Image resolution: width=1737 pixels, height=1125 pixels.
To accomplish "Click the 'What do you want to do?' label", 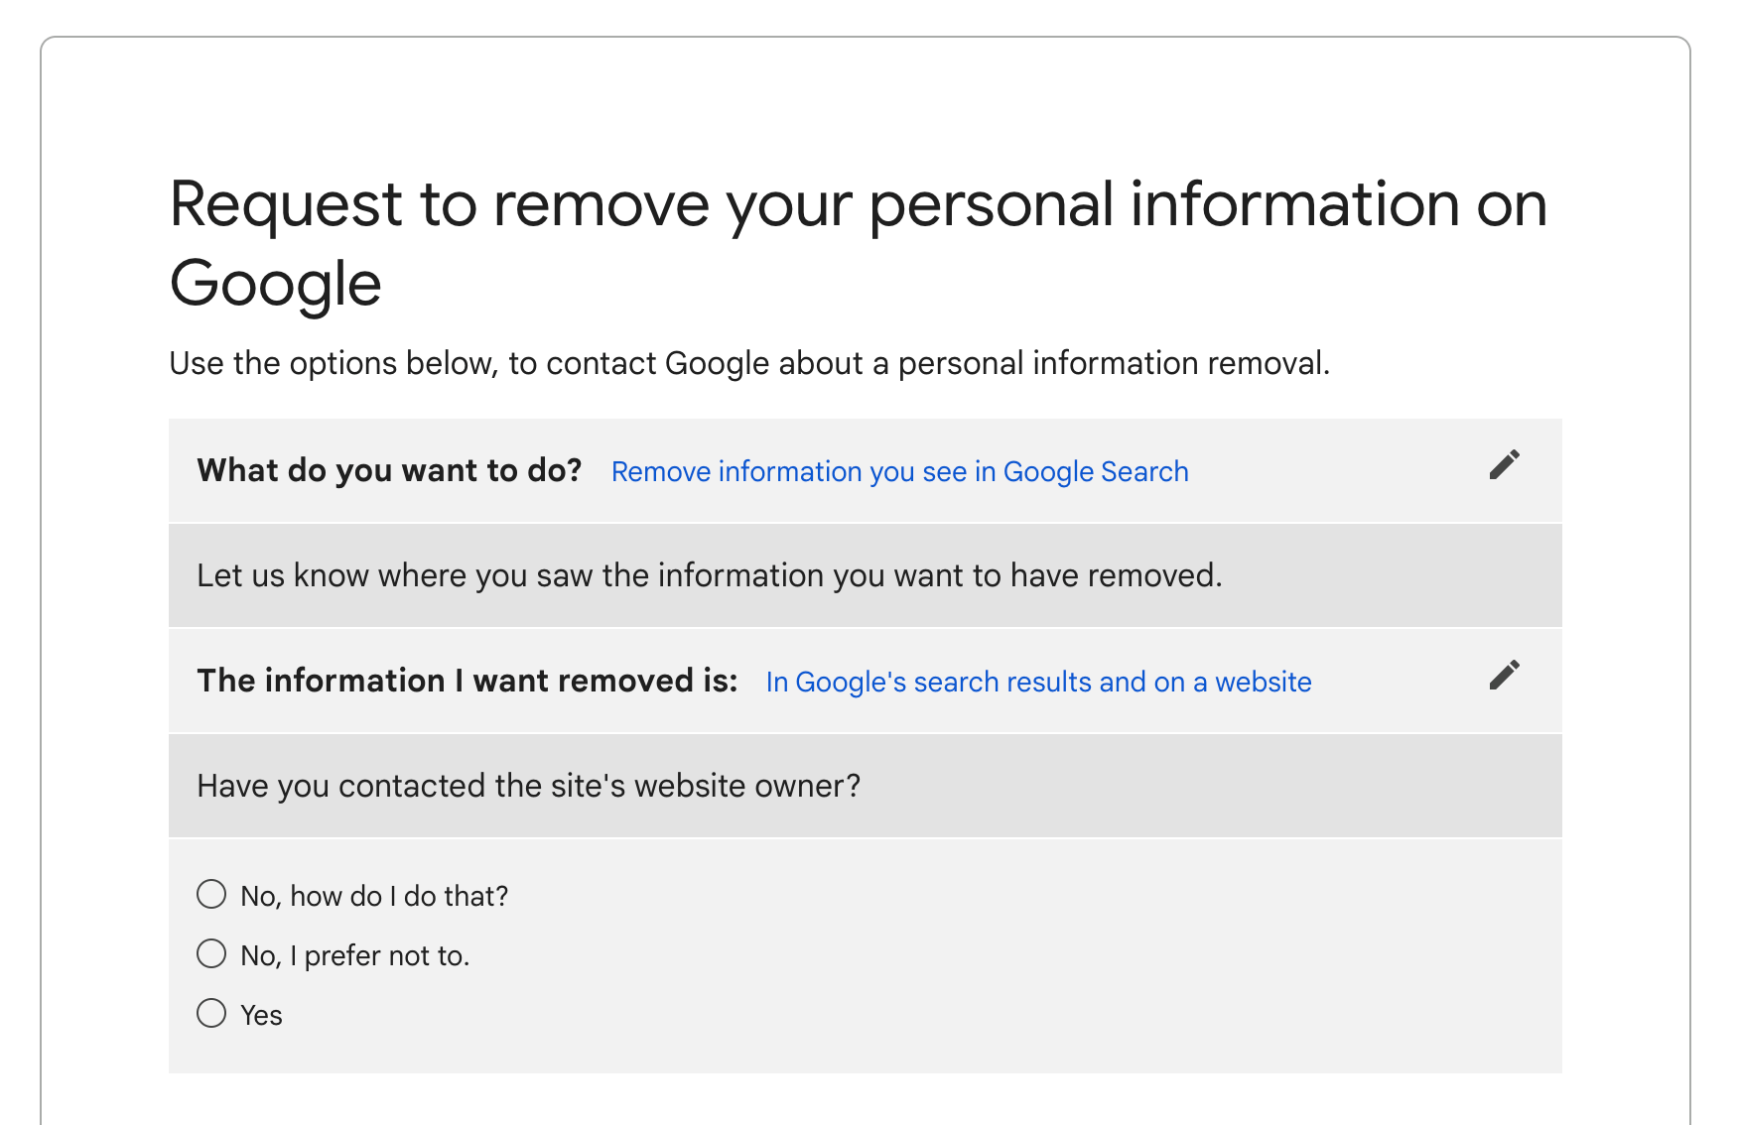I will pos(390,470).
